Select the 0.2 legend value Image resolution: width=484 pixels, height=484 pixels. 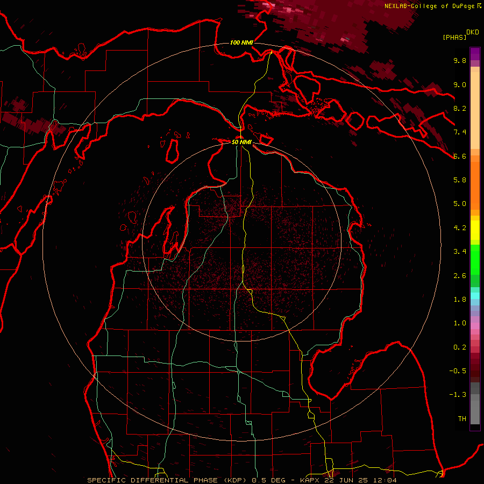[x=460, y=347]
